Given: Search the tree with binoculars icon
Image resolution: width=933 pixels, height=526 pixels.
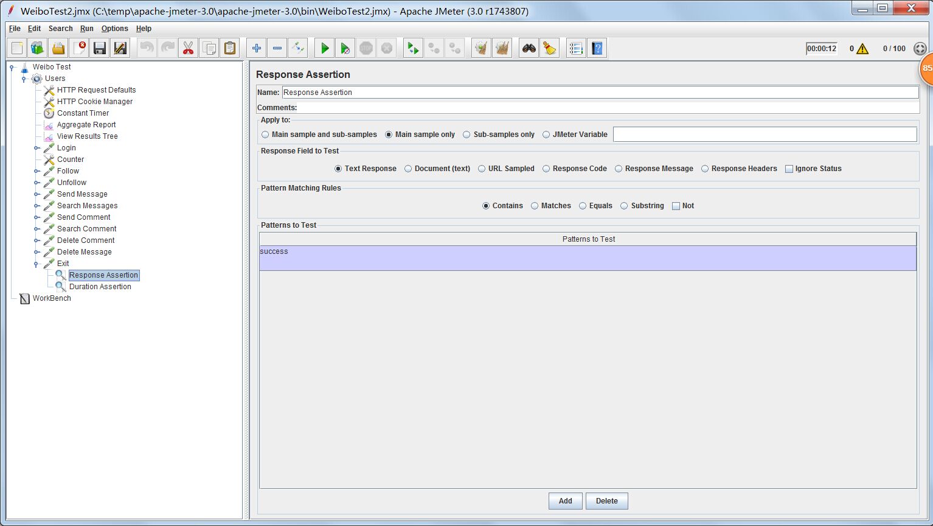Looking at the screenshot, I should coord(529,48).
